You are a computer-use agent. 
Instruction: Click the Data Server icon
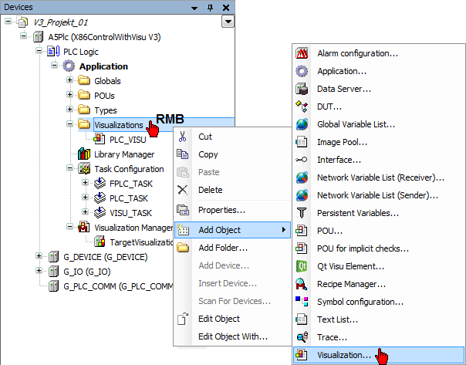pyautogui.click(x=302, y=89)
